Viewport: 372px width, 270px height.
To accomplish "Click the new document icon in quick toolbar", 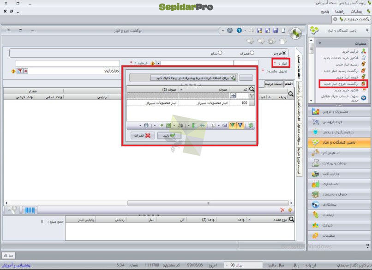I will pyautogui.click(x=283, y=30).
